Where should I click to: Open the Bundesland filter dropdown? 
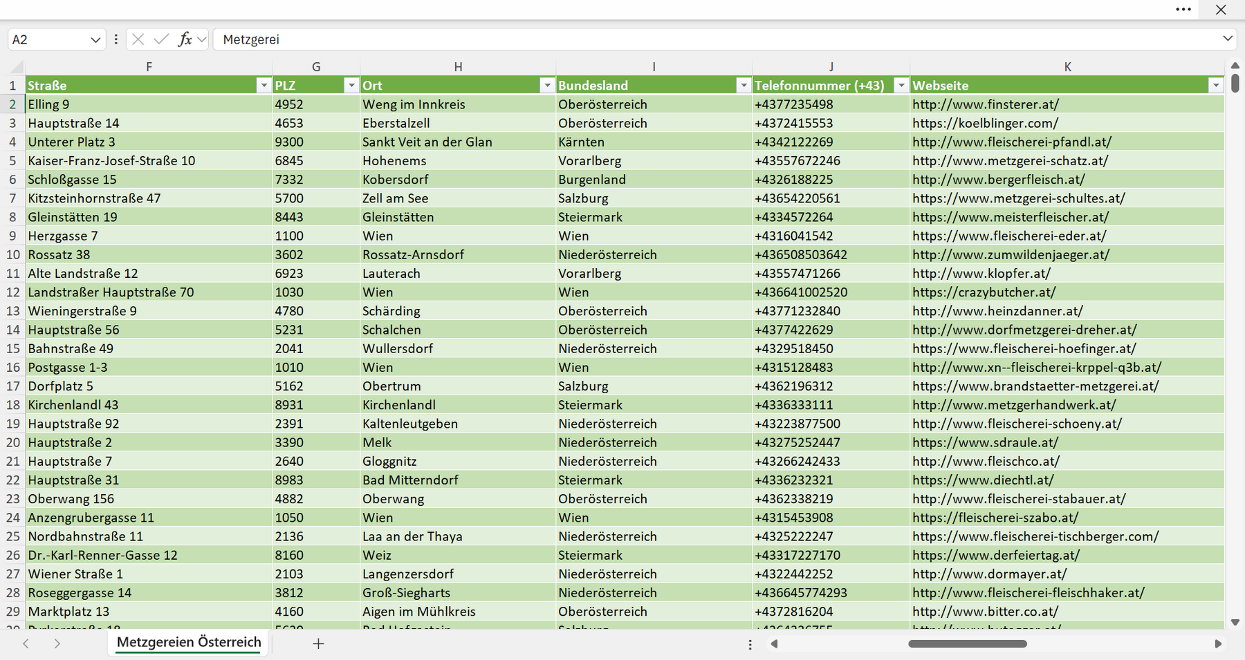744,85
